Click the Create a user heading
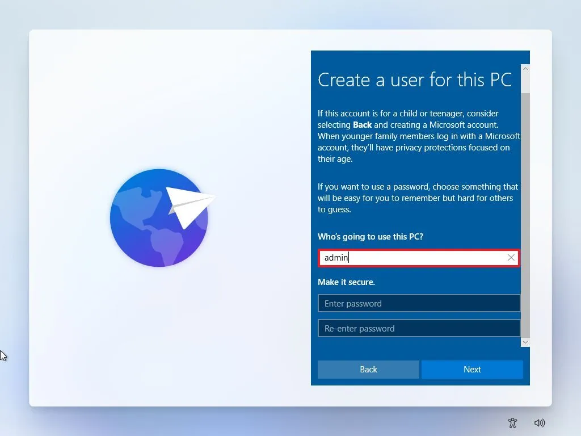 (x=415, y=80)
